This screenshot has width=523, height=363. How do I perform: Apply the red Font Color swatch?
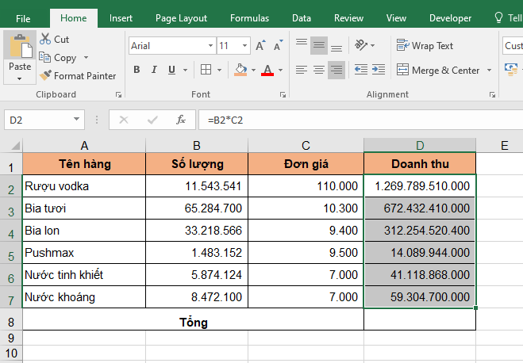[x=267, y=70]
